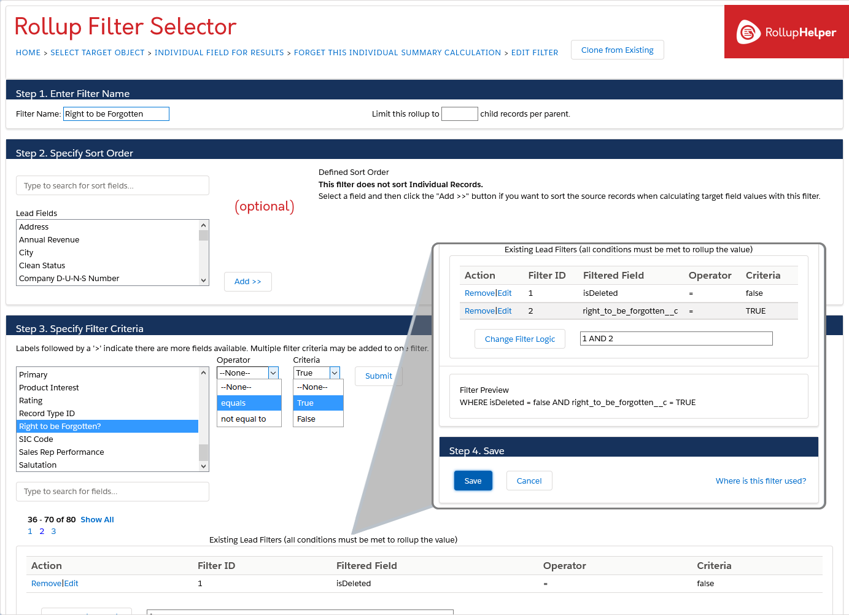The height and width of the screenshot is (615, 849).
Task: Open Where is this filter used? link
Action: 761,481
